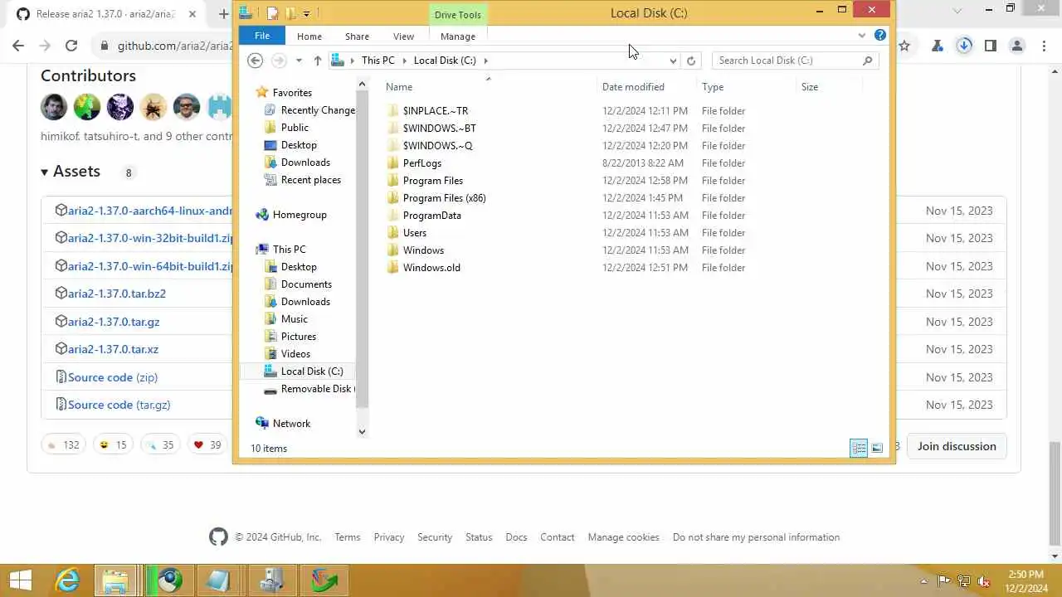Select the PerfLogs folder
The height and width of the screenshot is (597, 1062).
click(x=421, y=163)
